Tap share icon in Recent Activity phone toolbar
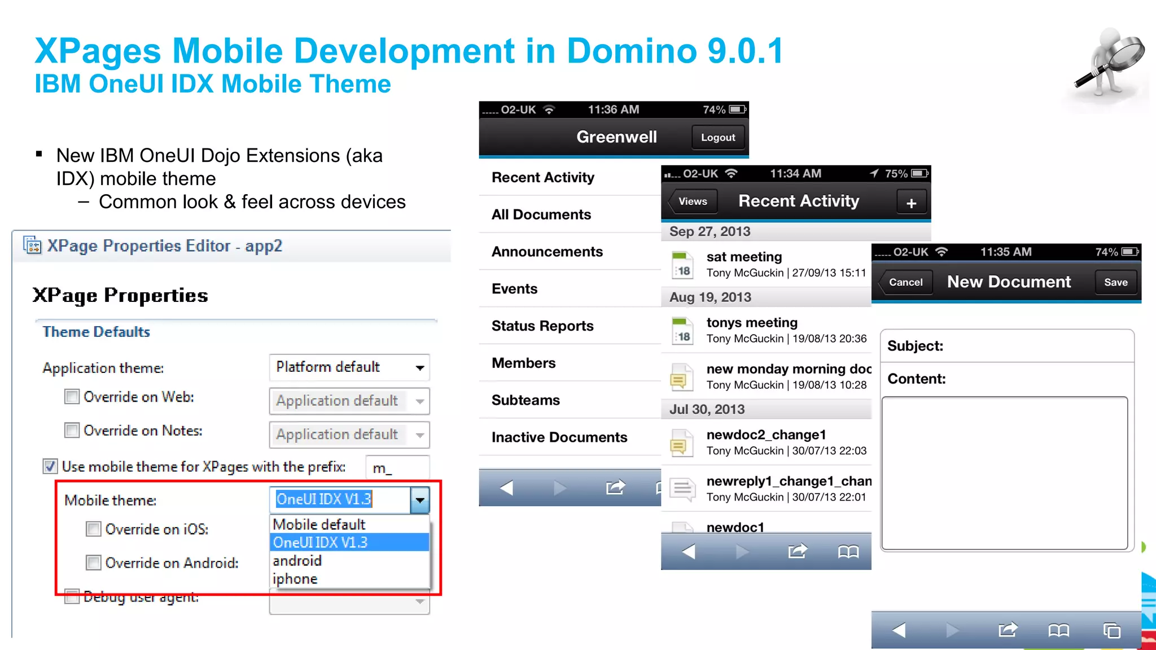Image resolution: width=1156 pixels, height=650 pixels. 798,550
